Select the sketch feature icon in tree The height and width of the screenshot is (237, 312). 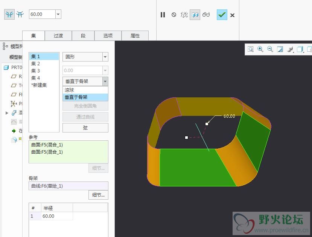coord(14,122)
